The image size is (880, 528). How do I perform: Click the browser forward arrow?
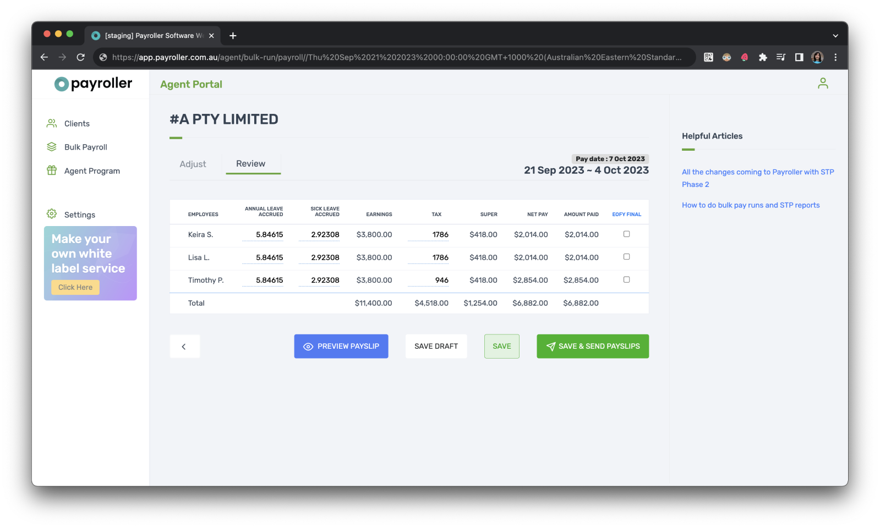[62, 57]
